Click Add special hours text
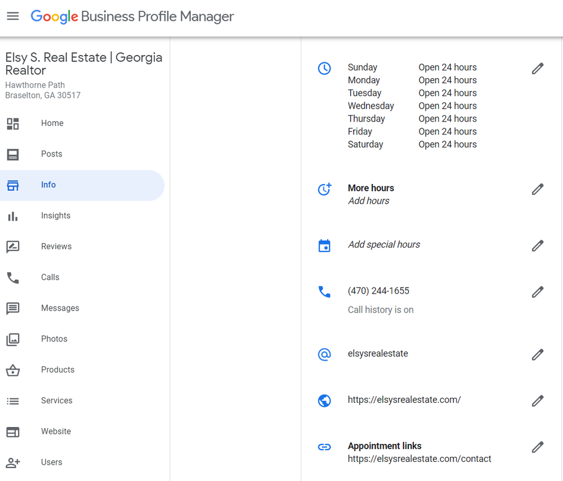The image size is (563, 481). tap(384, 245)
